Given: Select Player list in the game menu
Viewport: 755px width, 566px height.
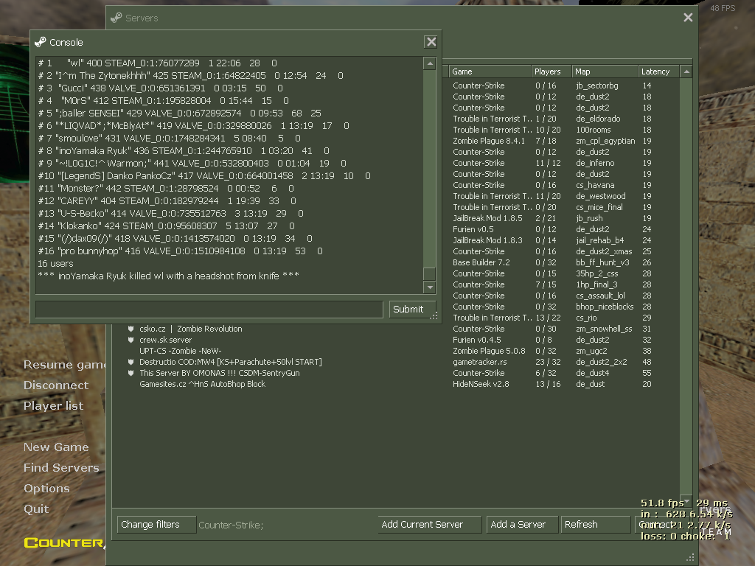Looking at the screenshot, I should 53,405.
